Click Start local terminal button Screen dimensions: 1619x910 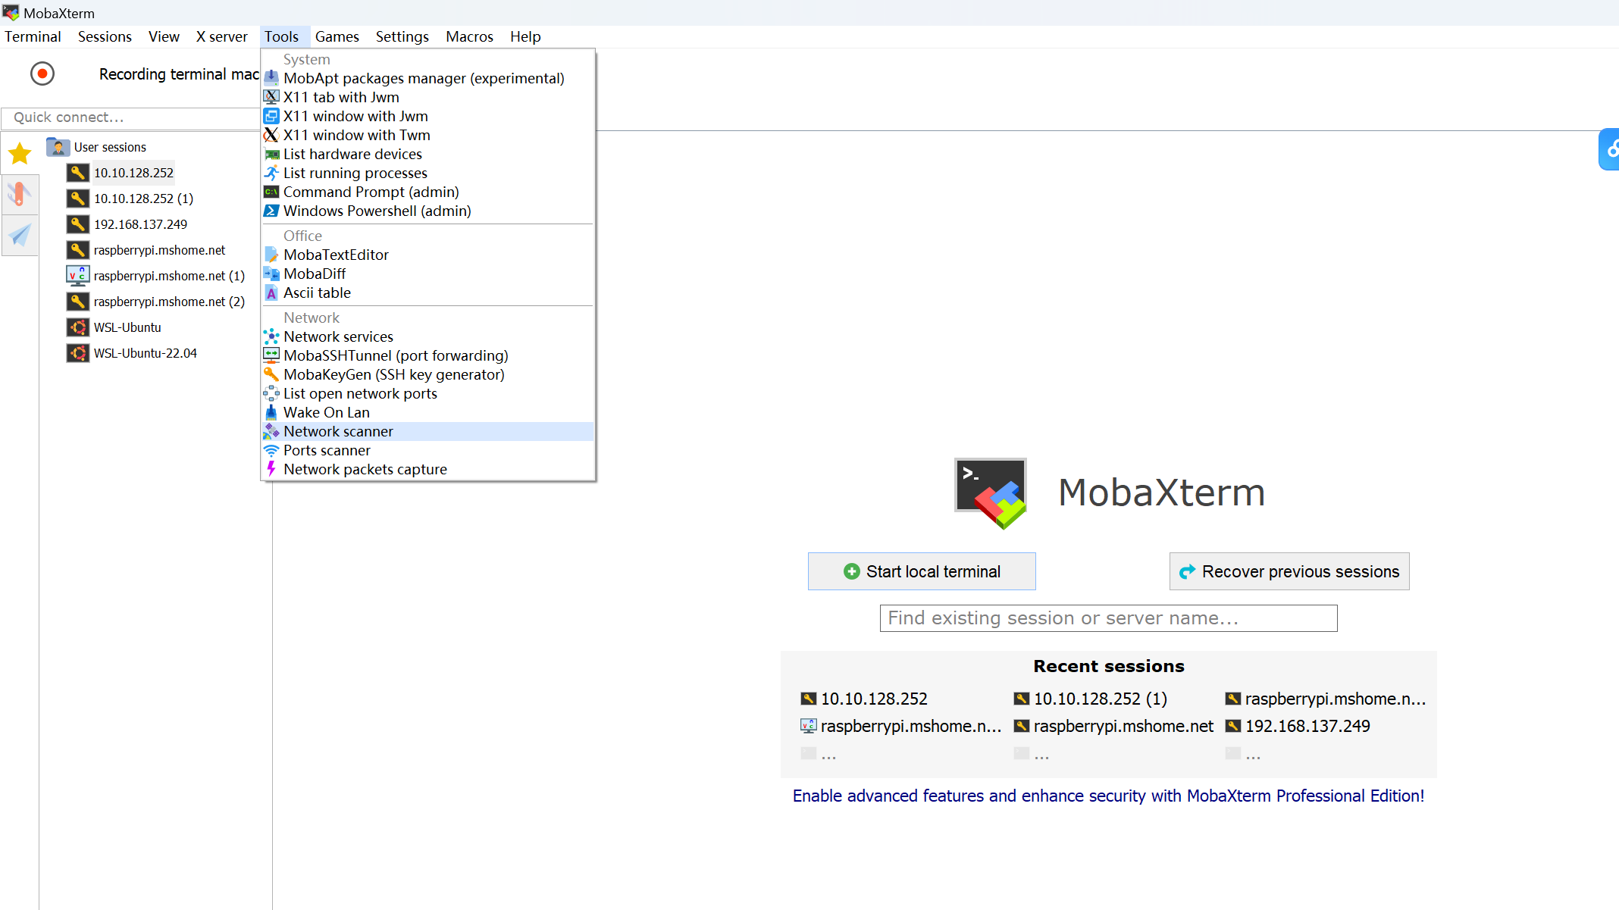point(921,571)
